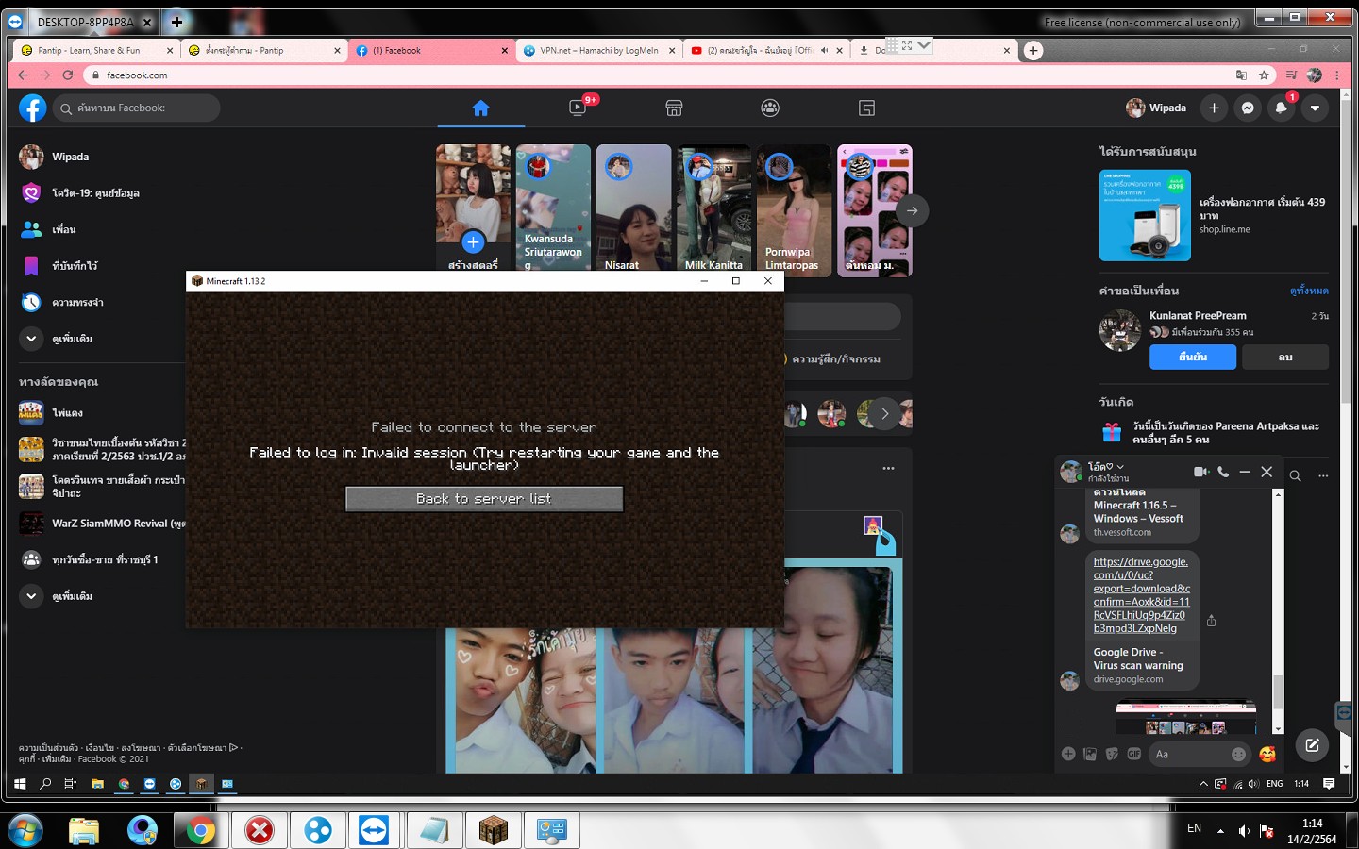The height and width of the screenshot is (849, 1359).
Task: Open ENG language selector in remote tray
Action: 1274,784
